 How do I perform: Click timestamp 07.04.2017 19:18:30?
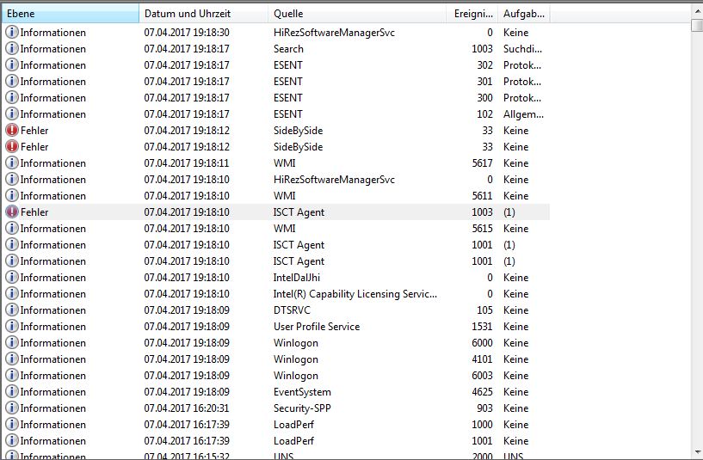(187, 33)
